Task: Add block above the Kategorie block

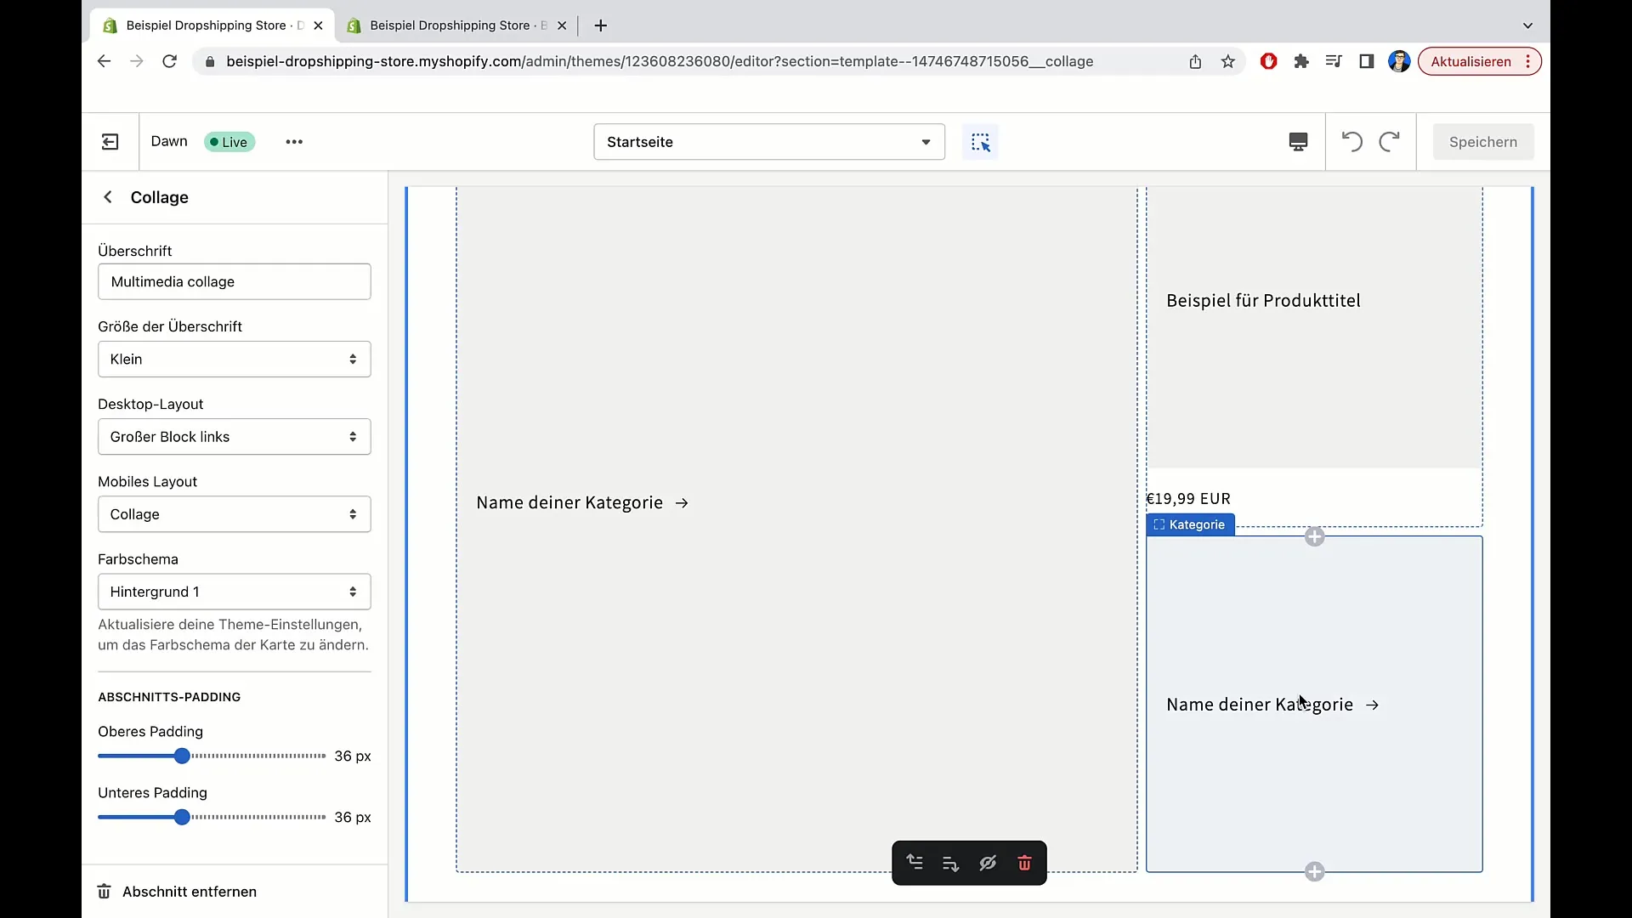Action: [x=1314, y=536]
